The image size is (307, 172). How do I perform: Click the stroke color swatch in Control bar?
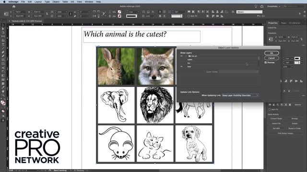[119, 16]
